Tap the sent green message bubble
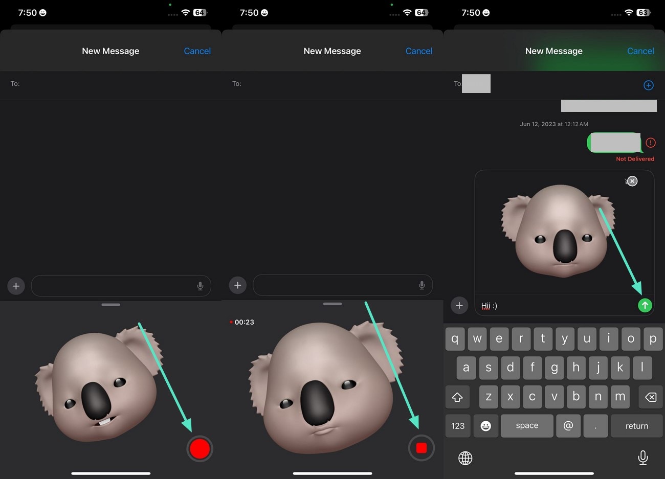The height and width of the screenshot is (479, 665). [x=614, y=143]
